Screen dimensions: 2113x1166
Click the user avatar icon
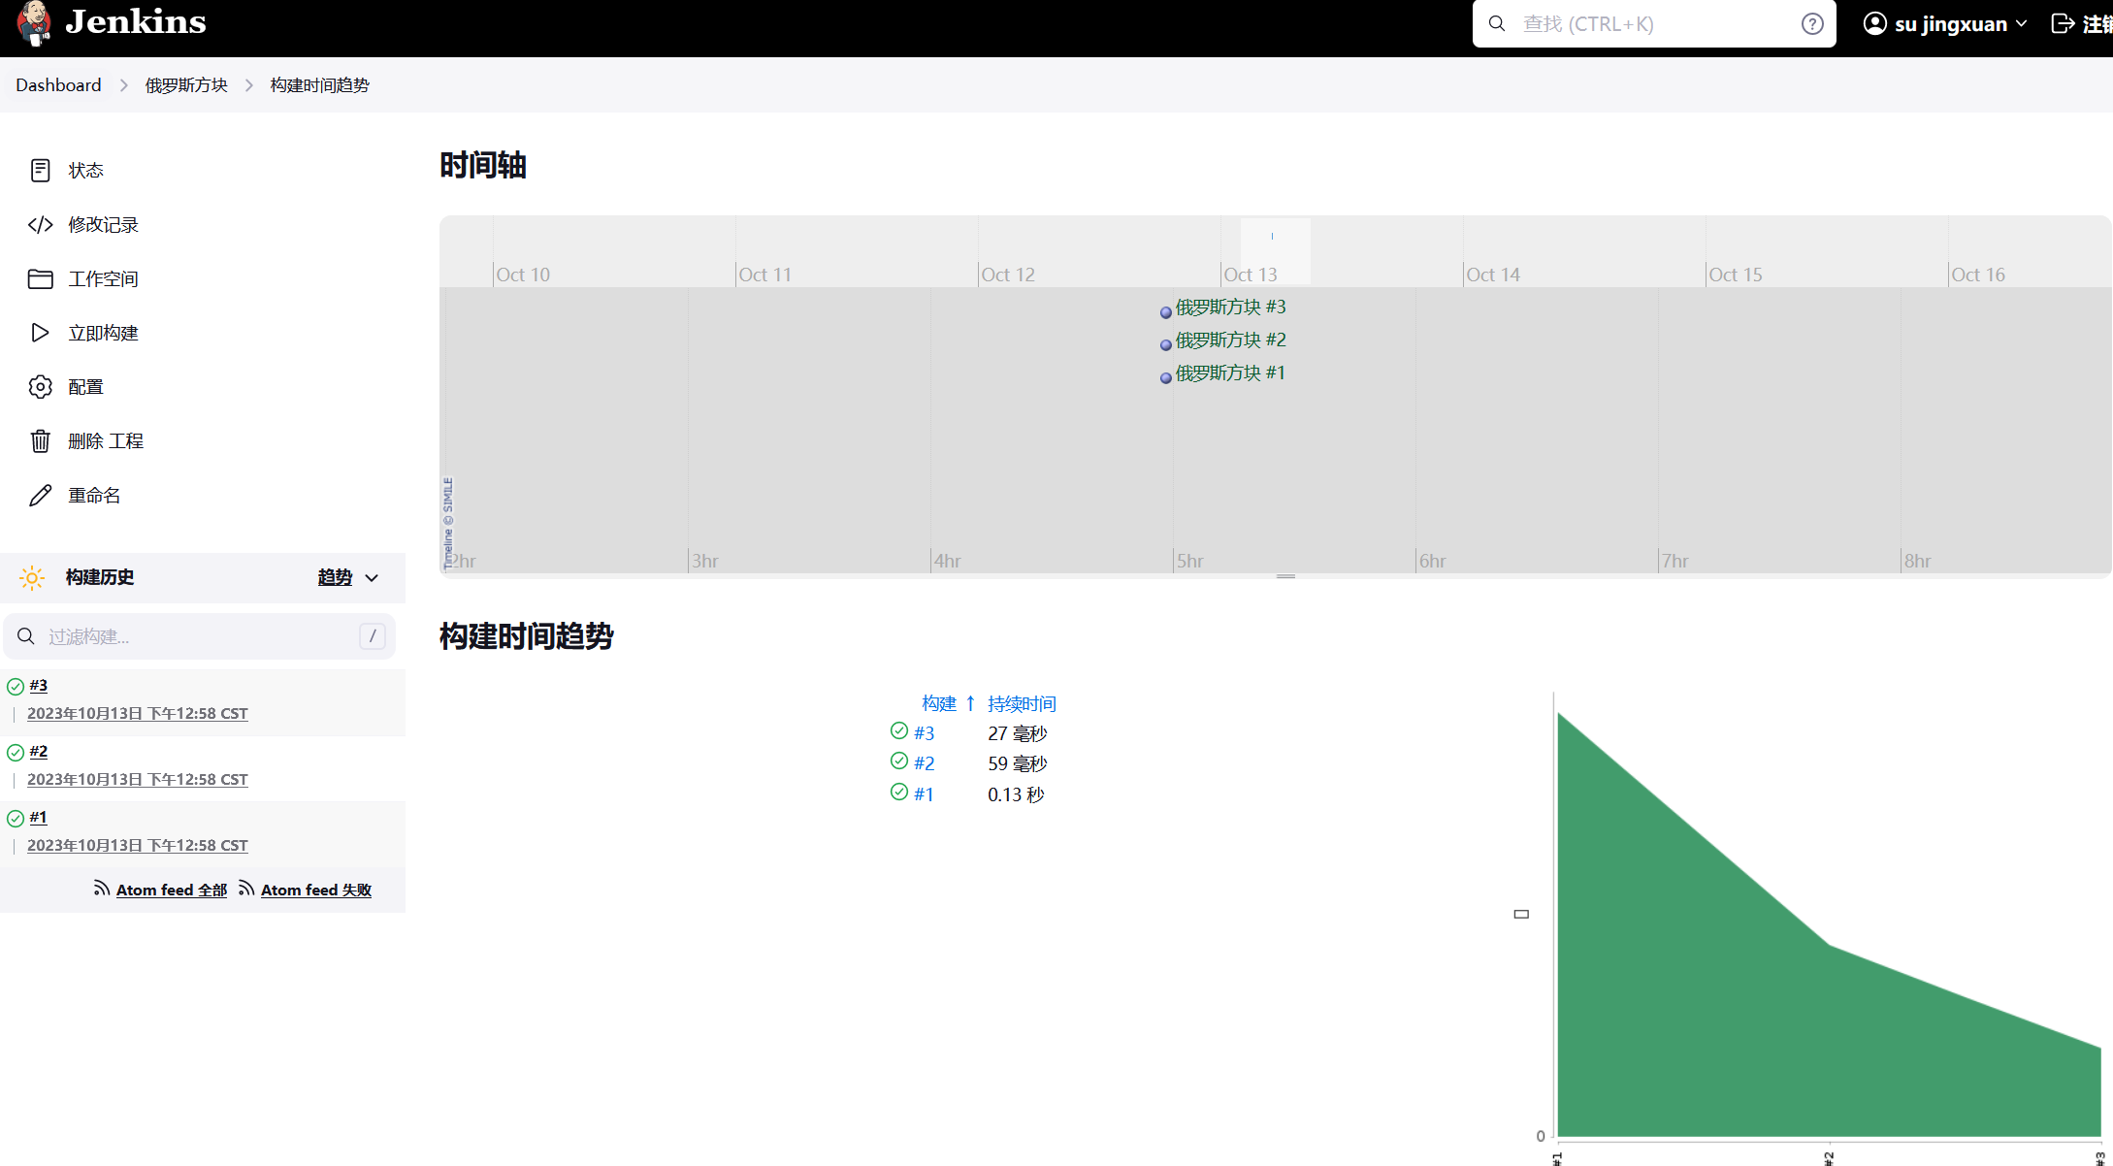click(x=1875, y=23)
